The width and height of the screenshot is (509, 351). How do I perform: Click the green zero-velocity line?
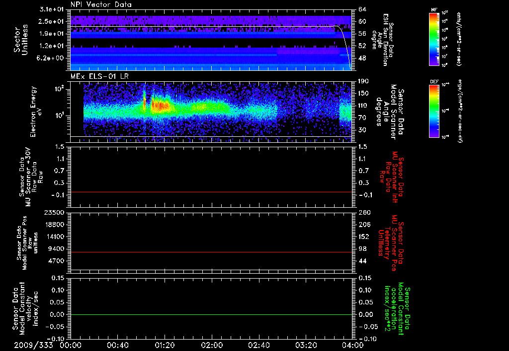coord(211,314)
